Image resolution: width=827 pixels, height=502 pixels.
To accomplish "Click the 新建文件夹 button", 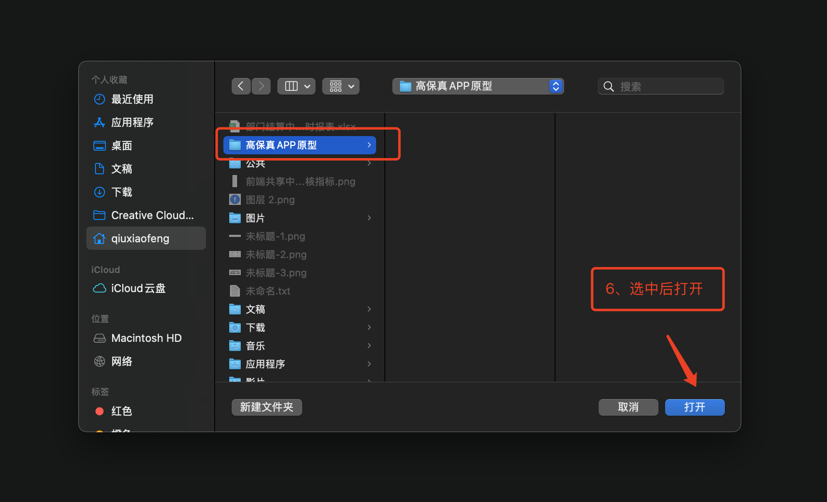I will [x=267, y=407].
